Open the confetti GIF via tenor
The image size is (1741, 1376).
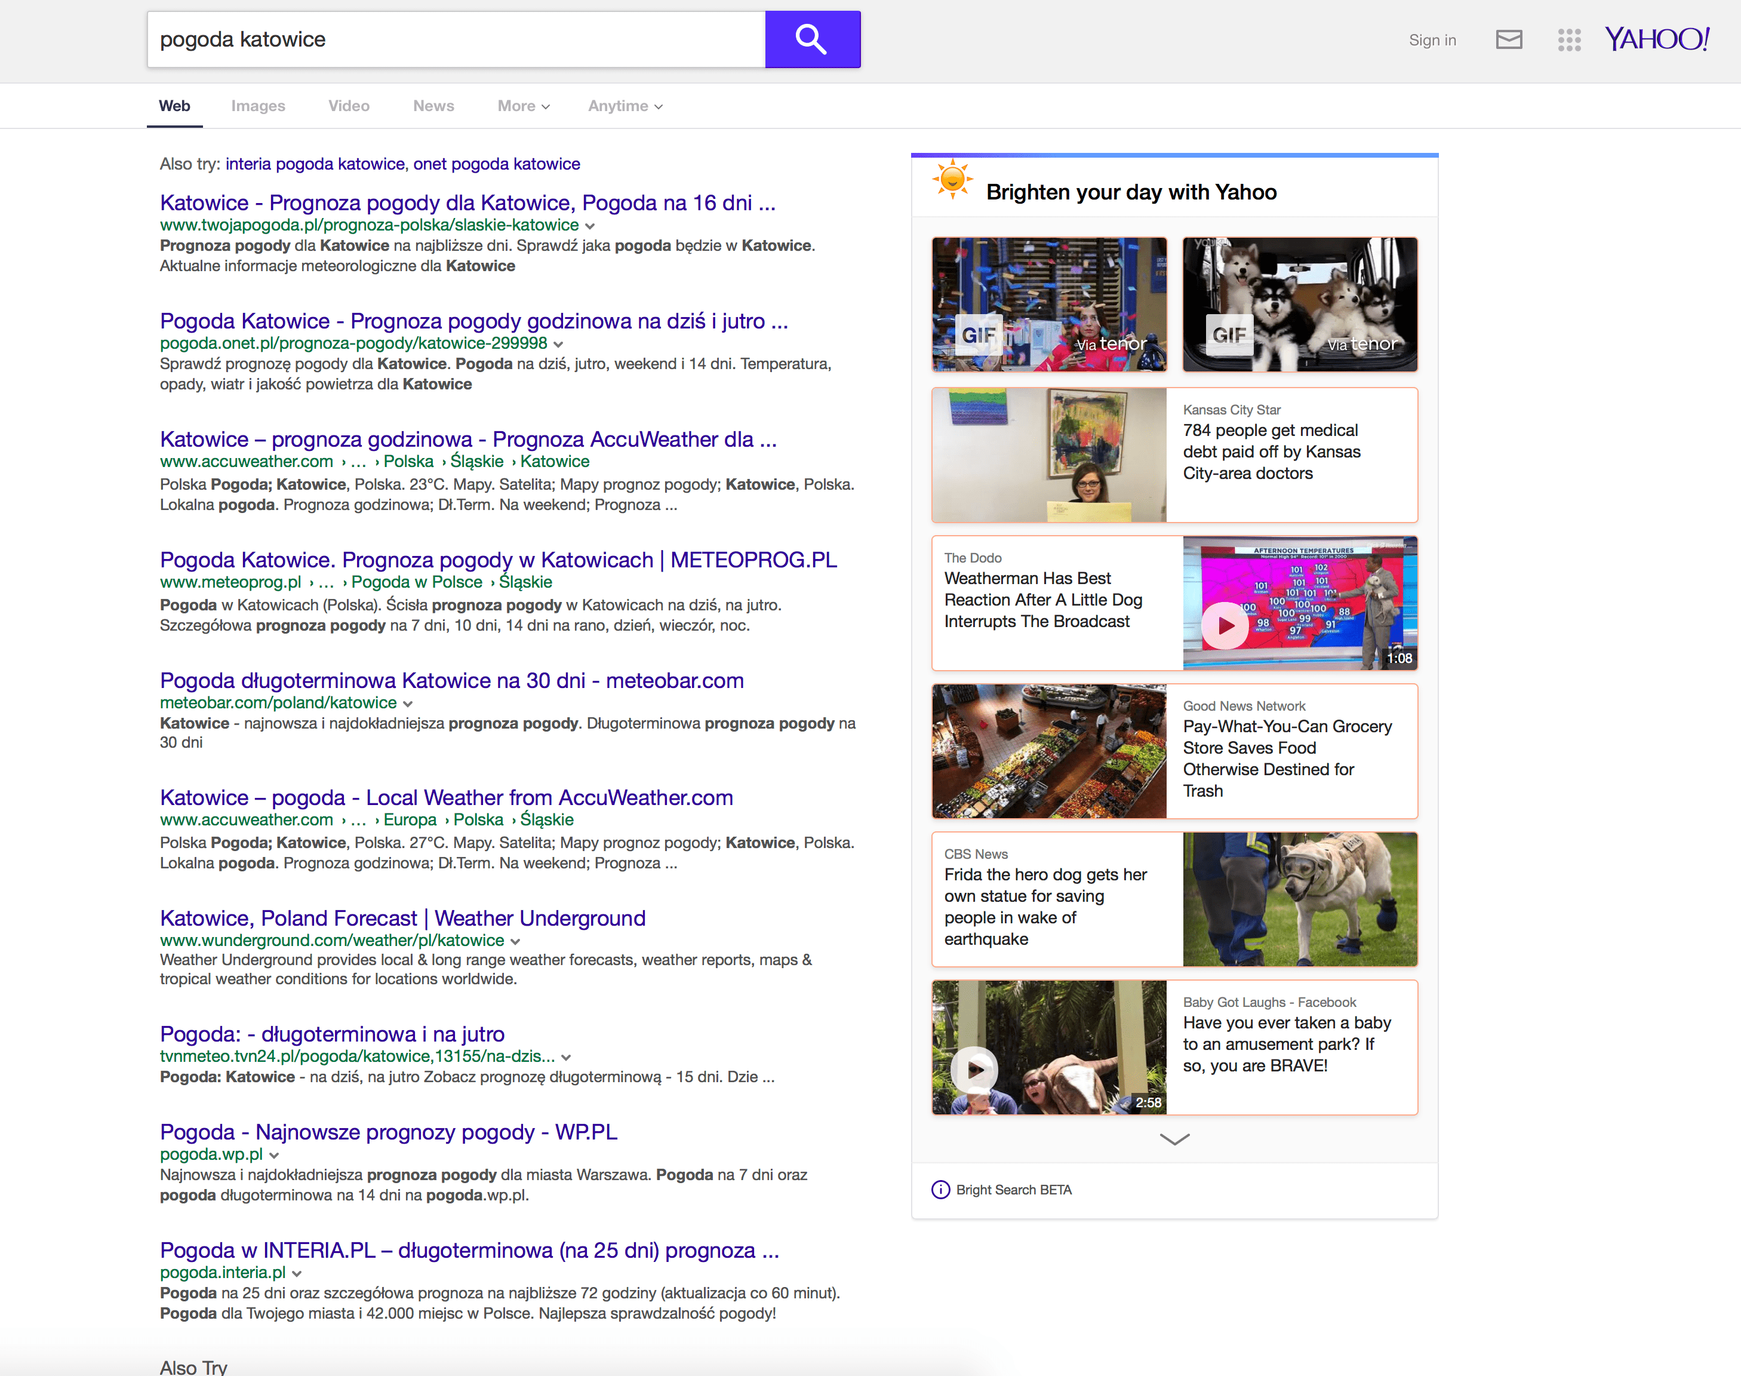tap(1049, 305)
